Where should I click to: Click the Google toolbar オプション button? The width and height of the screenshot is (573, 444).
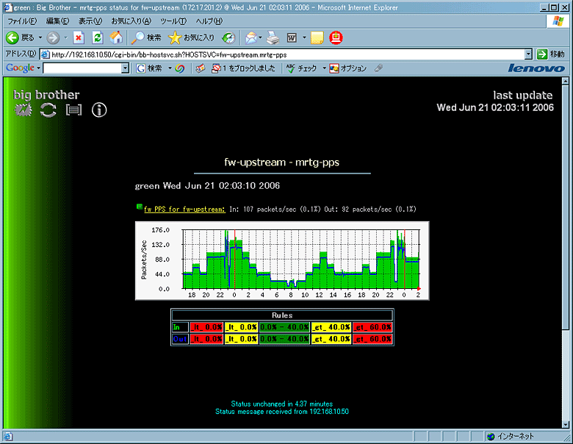coord(348,68)
